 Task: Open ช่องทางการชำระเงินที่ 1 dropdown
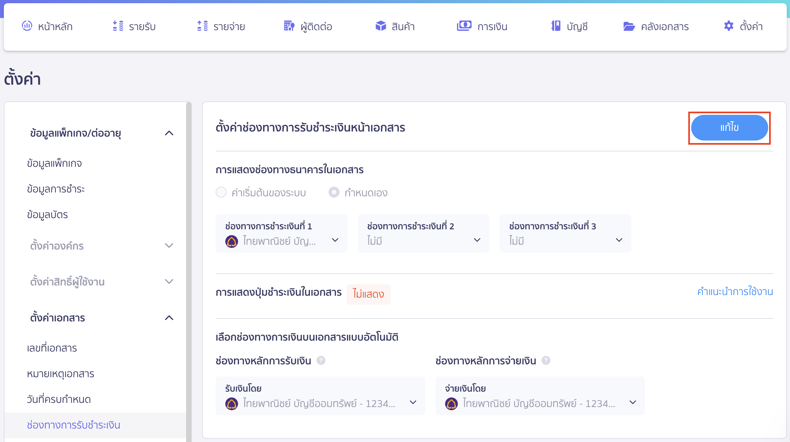(281, 234)
